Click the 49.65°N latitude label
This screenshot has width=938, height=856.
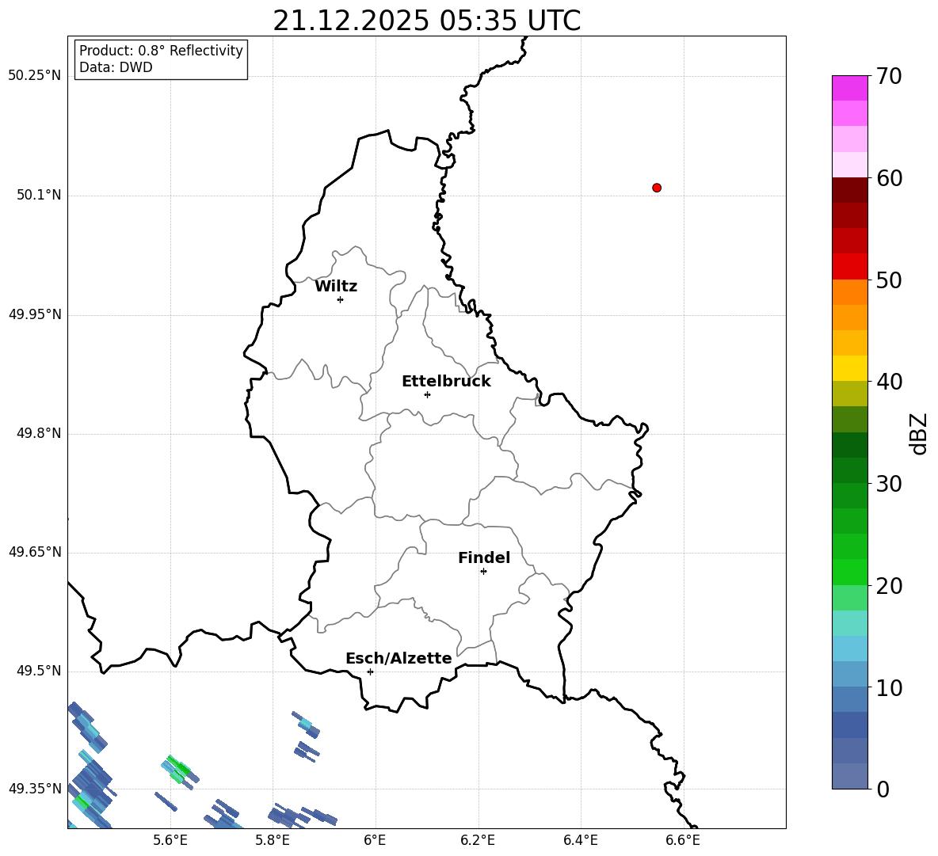click(35, 553)
